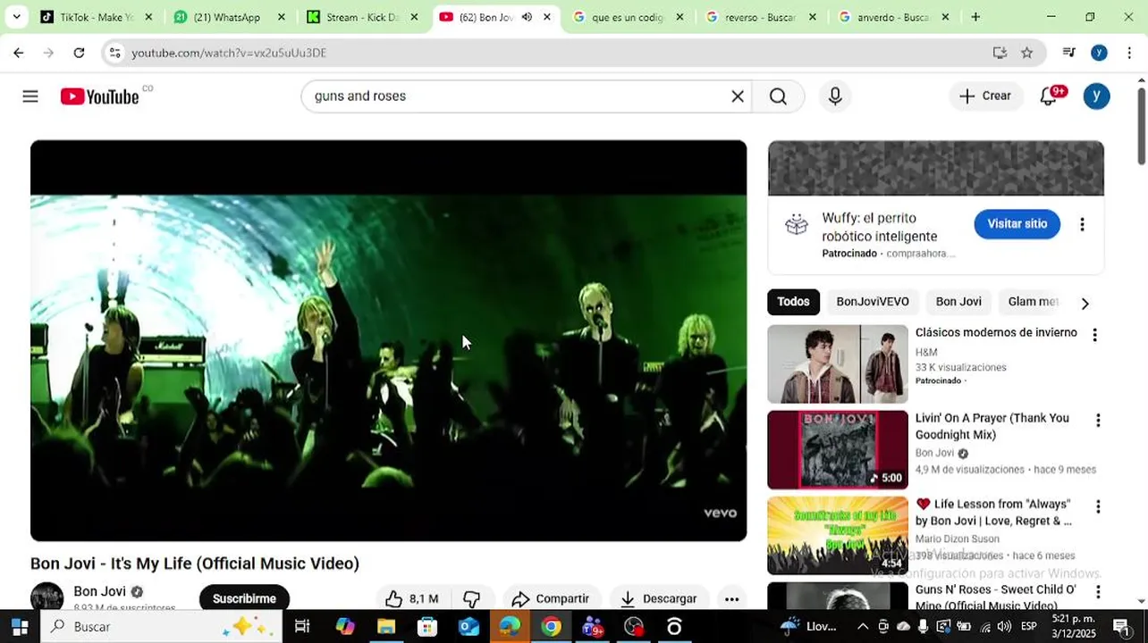
Task: Open the taskbar Buscar search box
Action: (162, 626)
